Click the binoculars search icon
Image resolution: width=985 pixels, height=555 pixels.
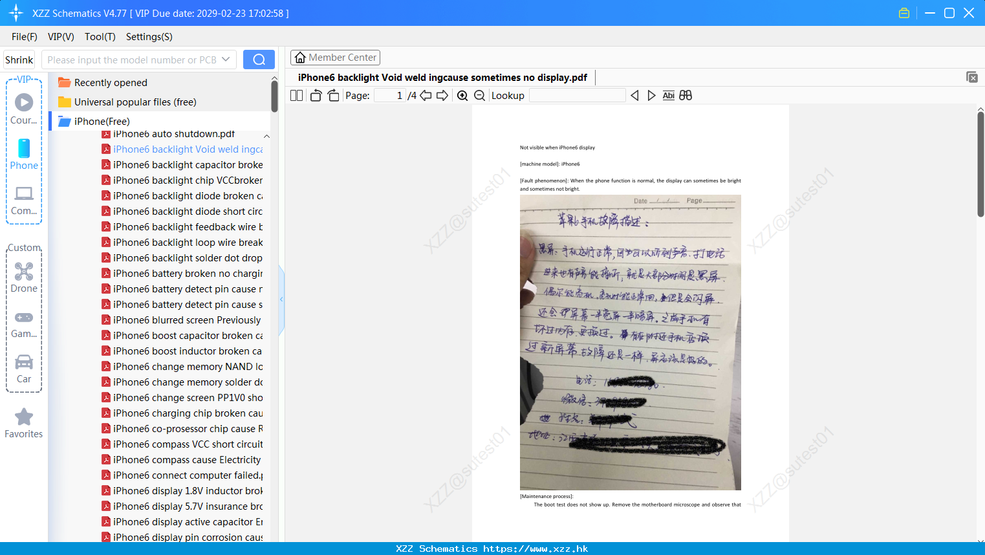[x=686, y=95]
